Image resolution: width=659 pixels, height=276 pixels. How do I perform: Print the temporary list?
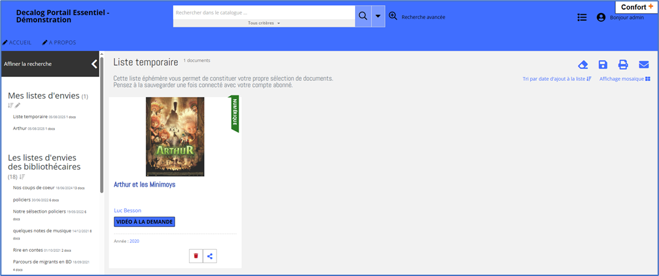click(x=623, y=65)
